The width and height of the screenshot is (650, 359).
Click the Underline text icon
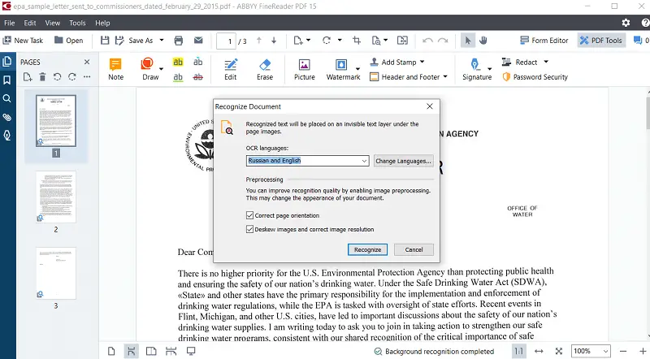point(178,77)
